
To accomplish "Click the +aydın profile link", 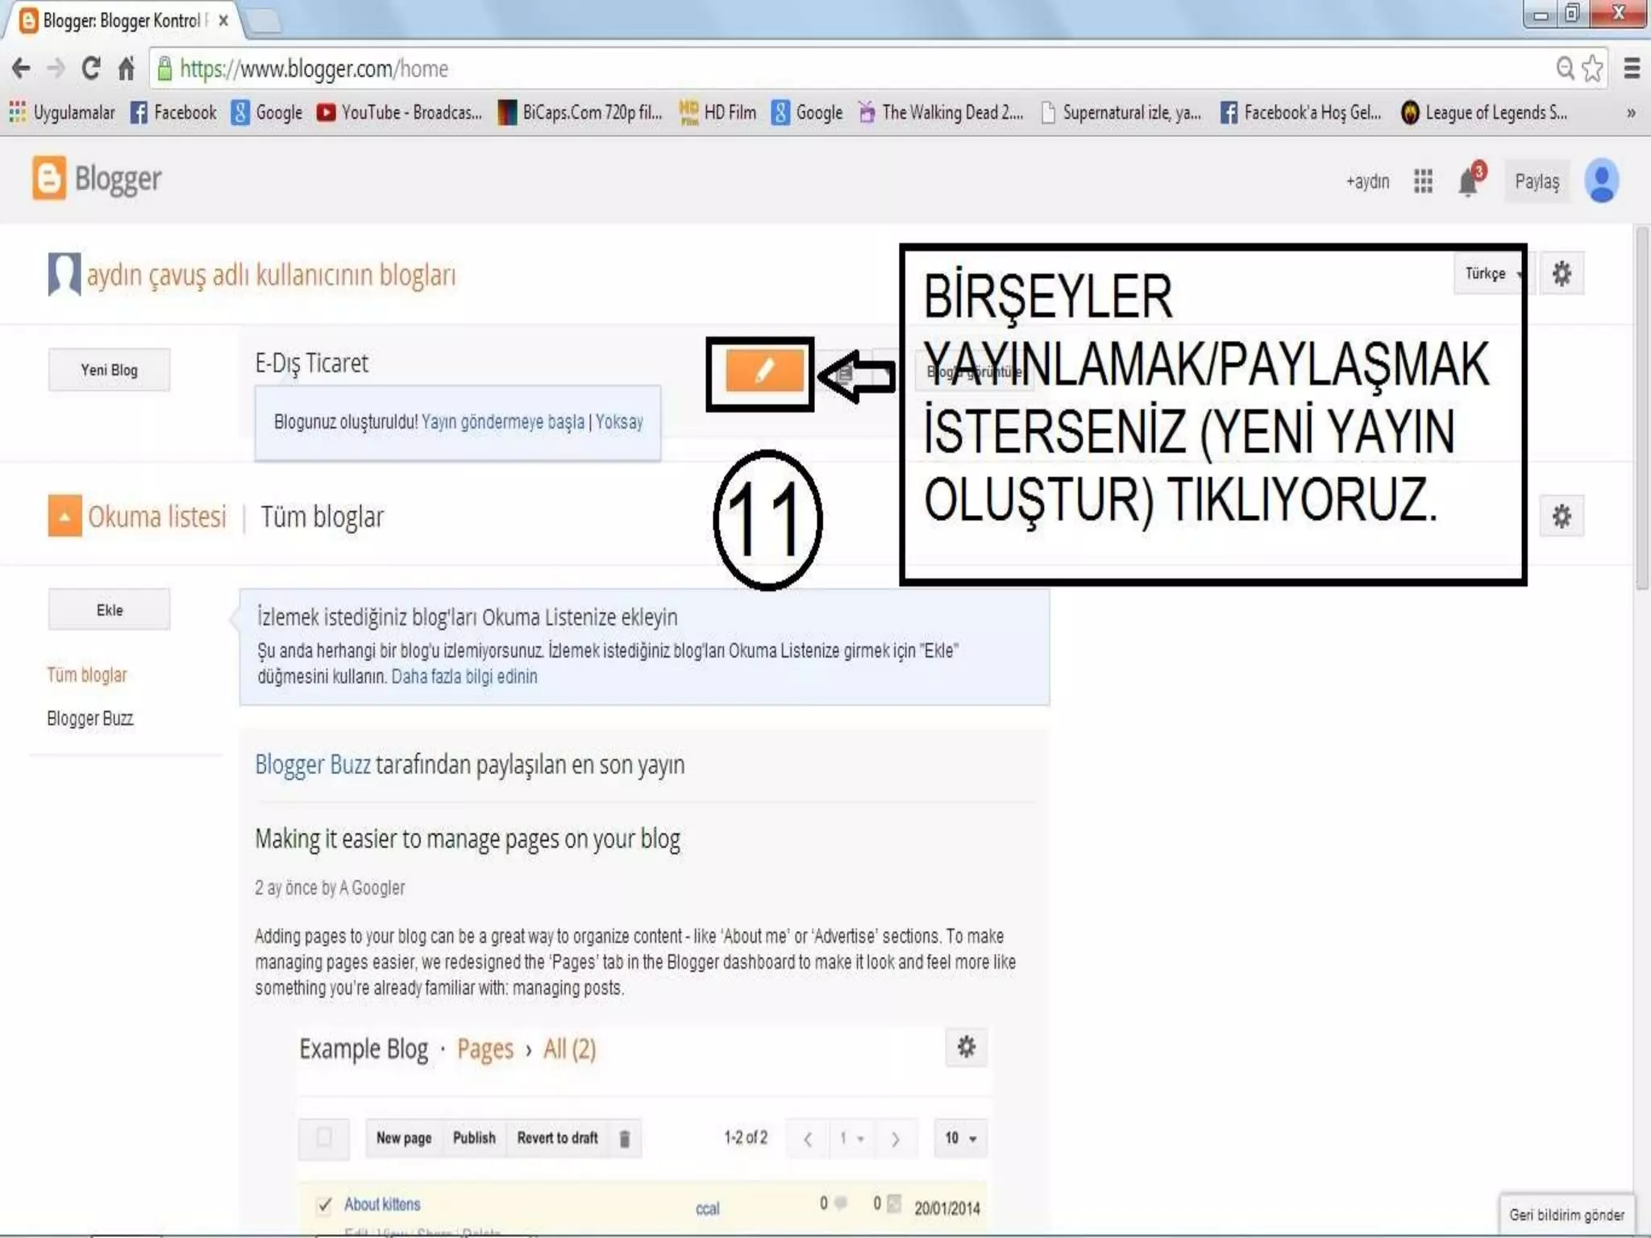I will [x=1367, y=181].
